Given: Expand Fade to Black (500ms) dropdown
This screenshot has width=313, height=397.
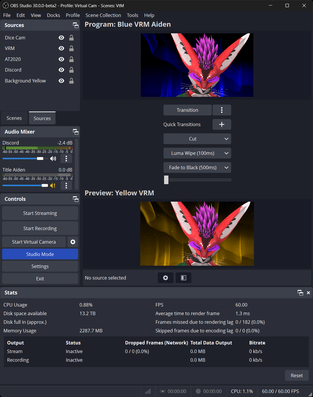Looking at the screenshot, I should coord(197,167).
